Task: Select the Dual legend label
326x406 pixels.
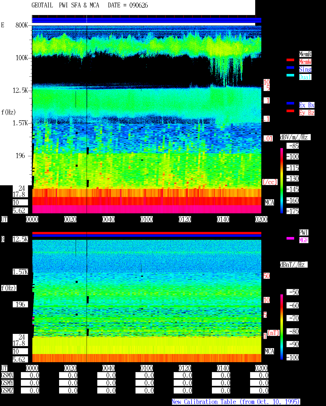Action: tap(305, 77)
